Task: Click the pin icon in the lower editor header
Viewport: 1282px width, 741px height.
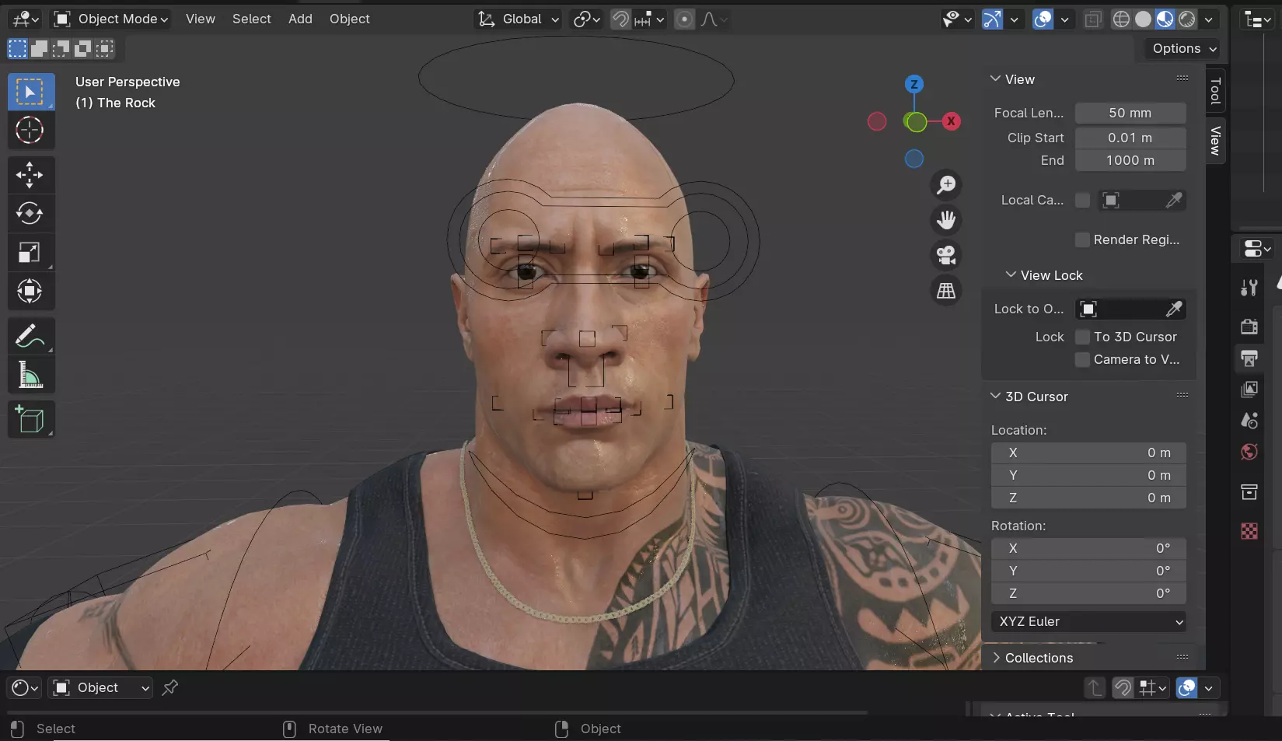Action: tap(169, 687)
